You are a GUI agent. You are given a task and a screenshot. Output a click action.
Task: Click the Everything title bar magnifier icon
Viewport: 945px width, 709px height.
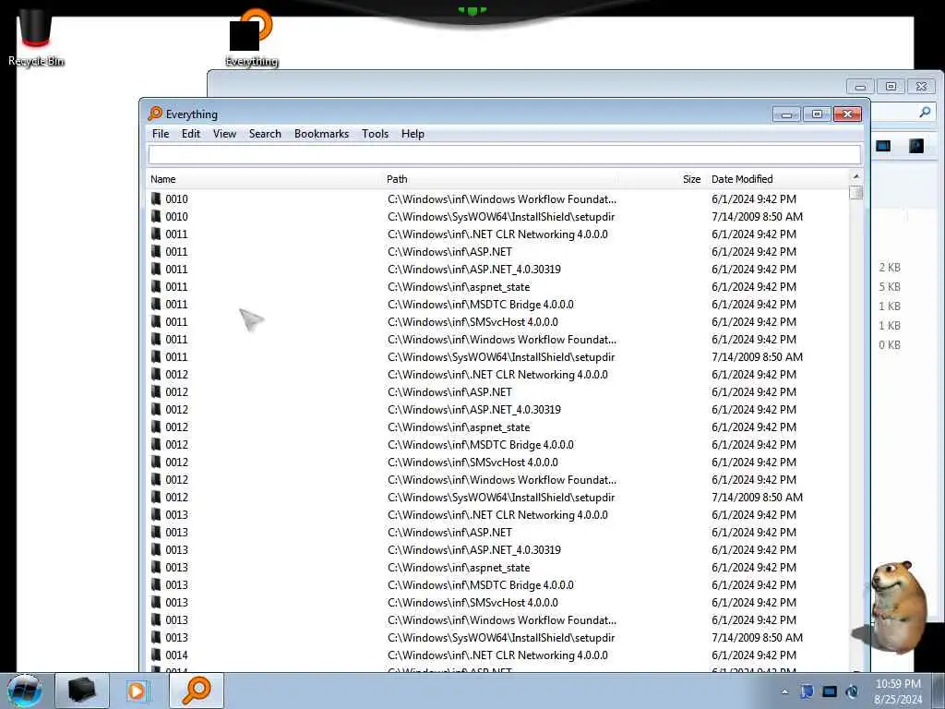coord(155,114)
